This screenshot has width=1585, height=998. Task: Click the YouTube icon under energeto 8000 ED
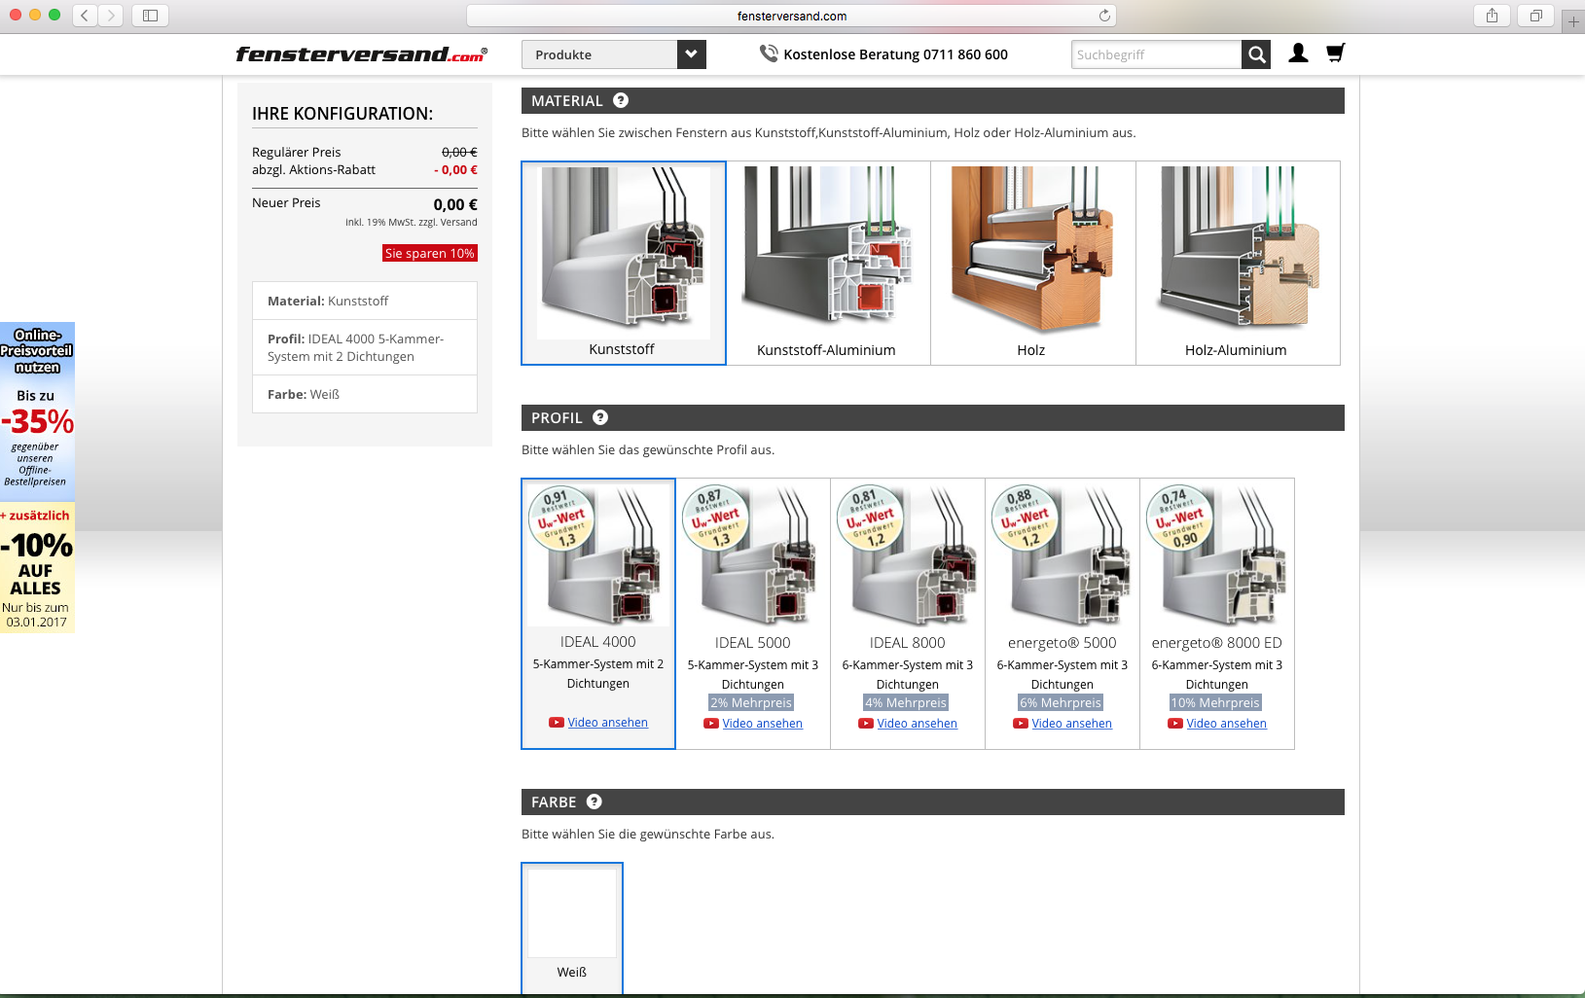1175,723
